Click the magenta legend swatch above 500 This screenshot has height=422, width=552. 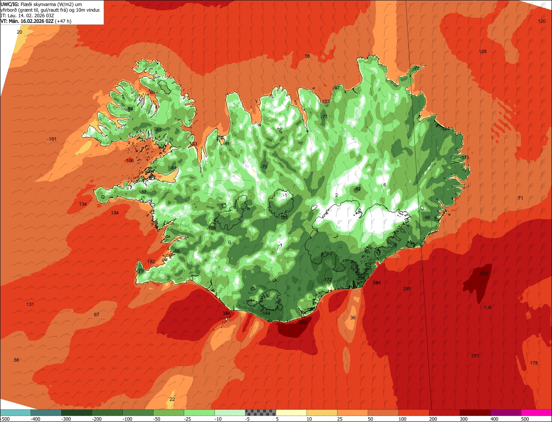pyautogui.click(x=536, y=413)
